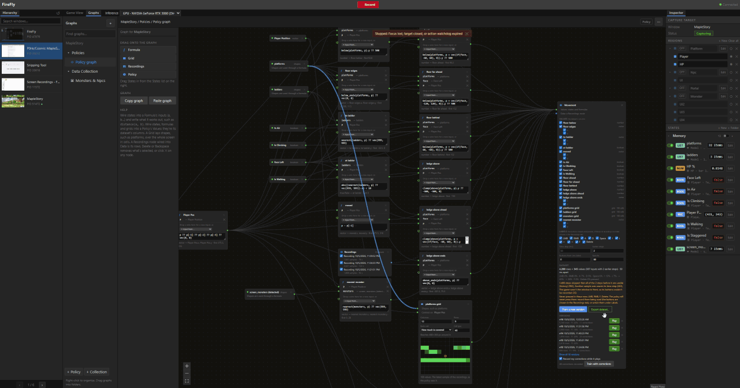Focus the Find graphs field
The image size is (740, 388).
pyautogui.click(x=89, y=34)
